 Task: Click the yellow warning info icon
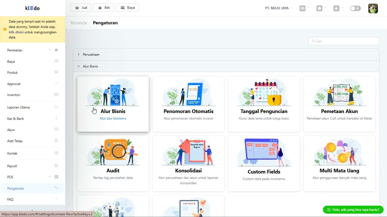5,30
